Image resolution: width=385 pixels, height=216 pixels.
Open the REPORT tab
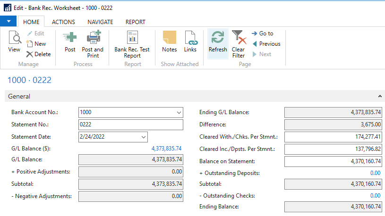pyautogui.click(x=135, y=22)
